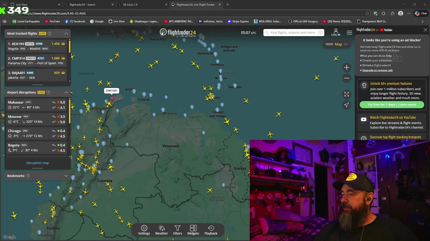Switch to the Inicio / X tab
Image resolution: width=430 pixels, height=241 pixels.
(x=143, y=4)
